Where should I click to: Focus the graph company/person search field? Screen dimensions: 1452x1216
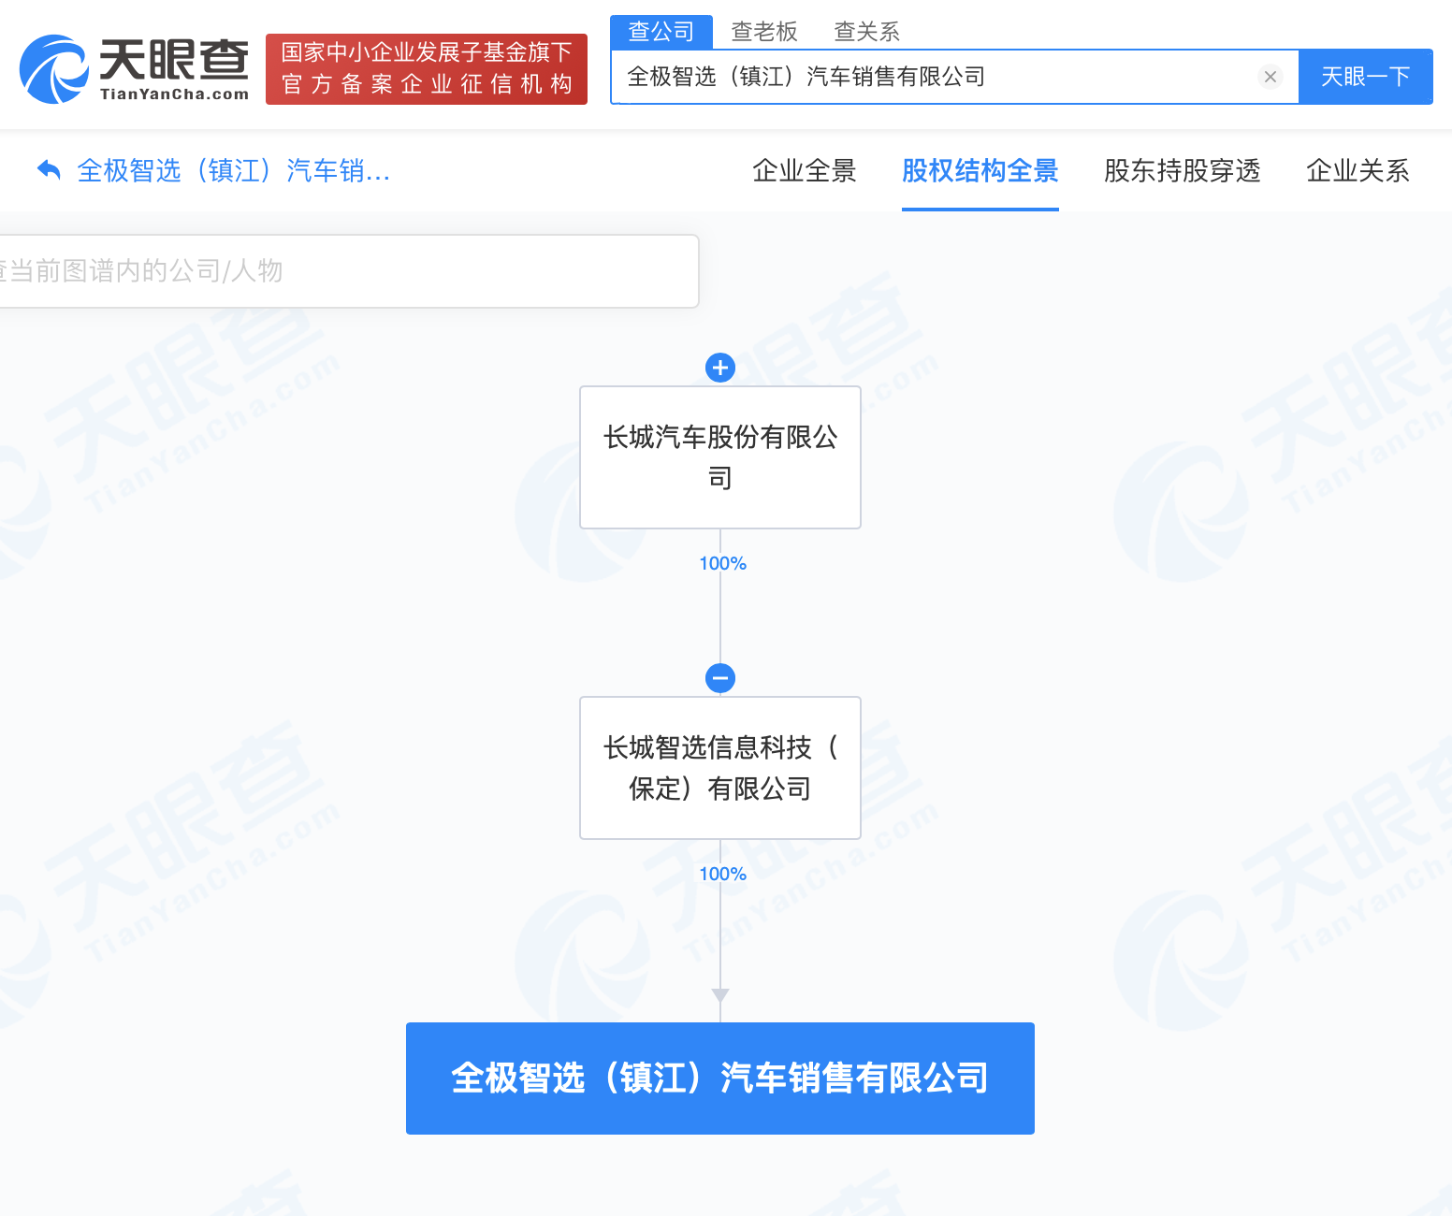(x=348, y=271)
